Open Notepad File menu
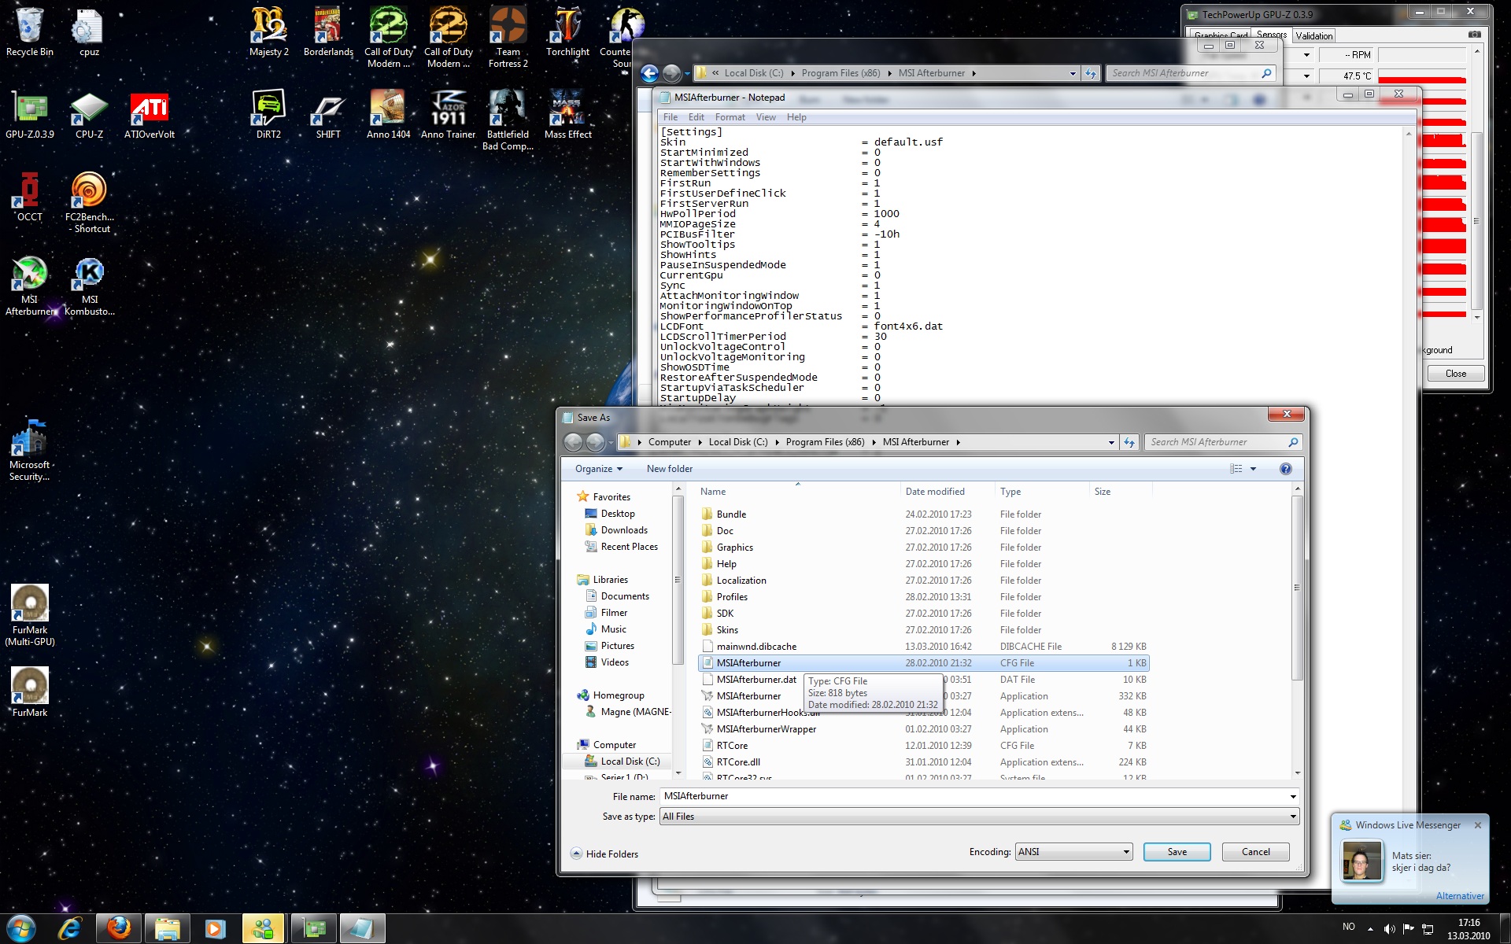The height and width of the screenshot is (944, 1511). 671,117
